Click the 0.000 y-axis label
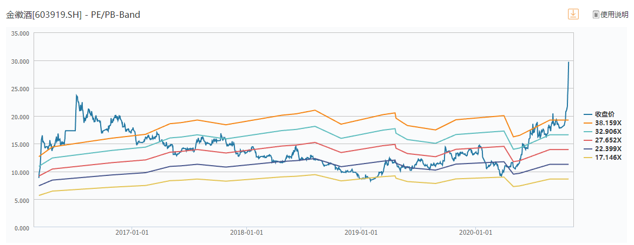The image size is (634, 245). (x=21, y=228)
